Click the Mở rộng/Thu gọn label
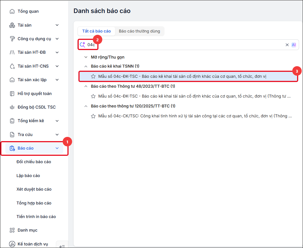This screenshot has height=248, width=303. click(x=108, y=57)
